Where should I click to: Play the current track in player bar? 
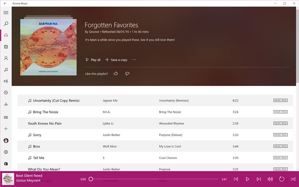[x=247, y=179]
